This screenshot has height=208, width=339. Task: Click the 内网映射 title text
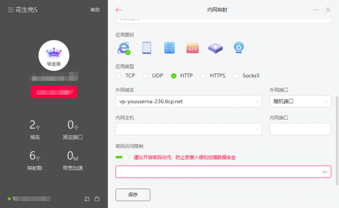click(217, 10)
